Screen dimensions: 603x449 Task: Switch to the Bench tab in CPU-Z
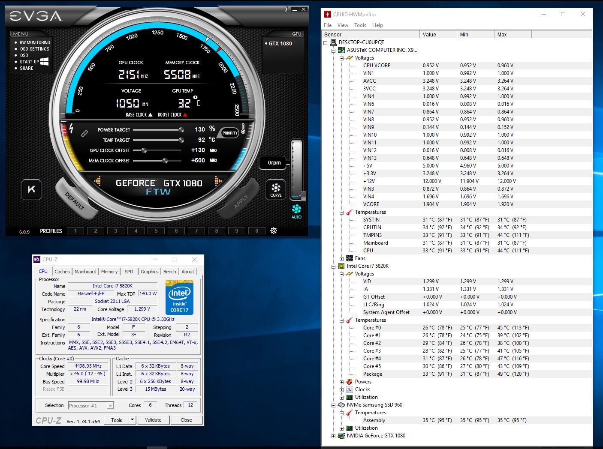170,272
